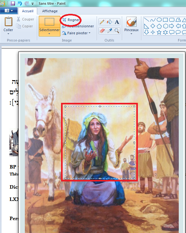Select the Pencil tool

pos(102,22)
